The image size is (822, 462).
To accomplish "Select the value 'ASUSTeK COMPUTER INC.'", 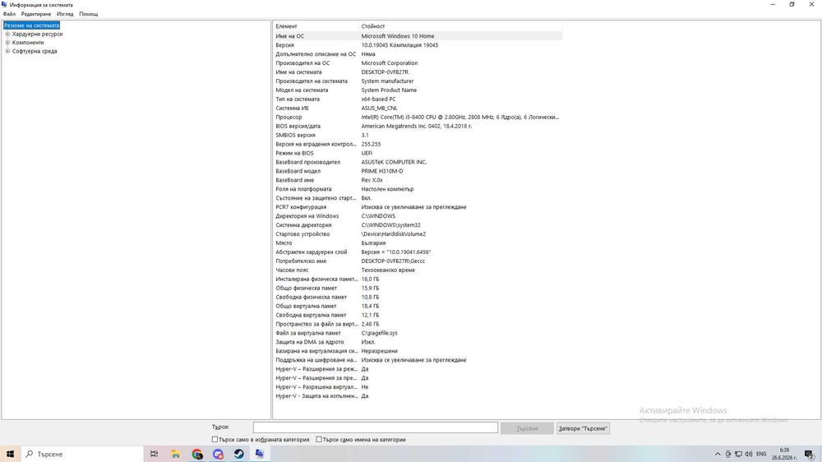I will click(x=394, y=162).
